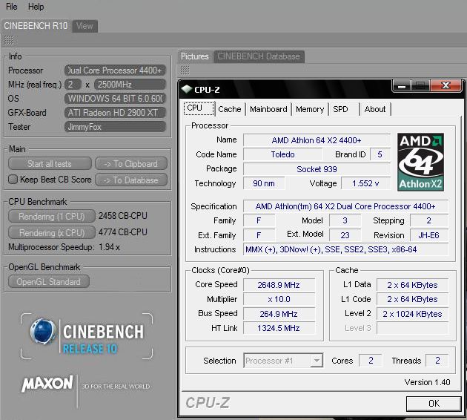Click the Threads value in CPU-Z
The height and width of the screenshot is (420, 467).
pos(437,361)
